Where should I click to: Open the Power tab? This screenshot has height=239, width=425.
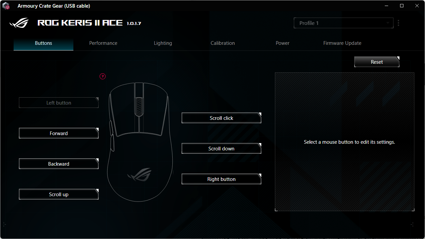point(283,43)
